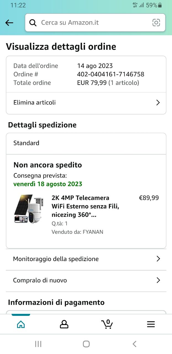172x354 pixels.
Task: Open Monitoraggio della spedizione chevron
Action: coord(158,259)
